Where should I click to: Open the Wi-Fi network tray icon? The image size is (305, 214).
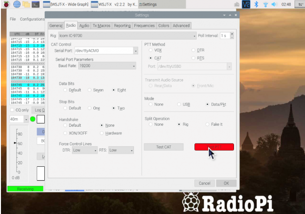265,4
